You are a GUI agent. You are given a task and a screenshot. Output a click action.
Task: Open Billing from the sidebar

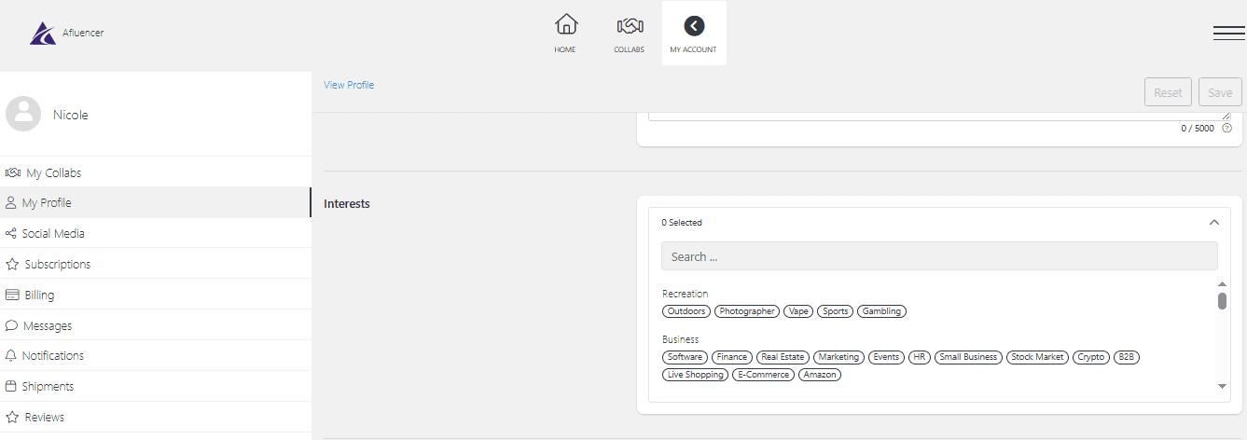point(39,295)
